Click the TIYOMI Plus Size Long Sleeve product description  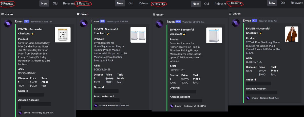coord(264,48)
